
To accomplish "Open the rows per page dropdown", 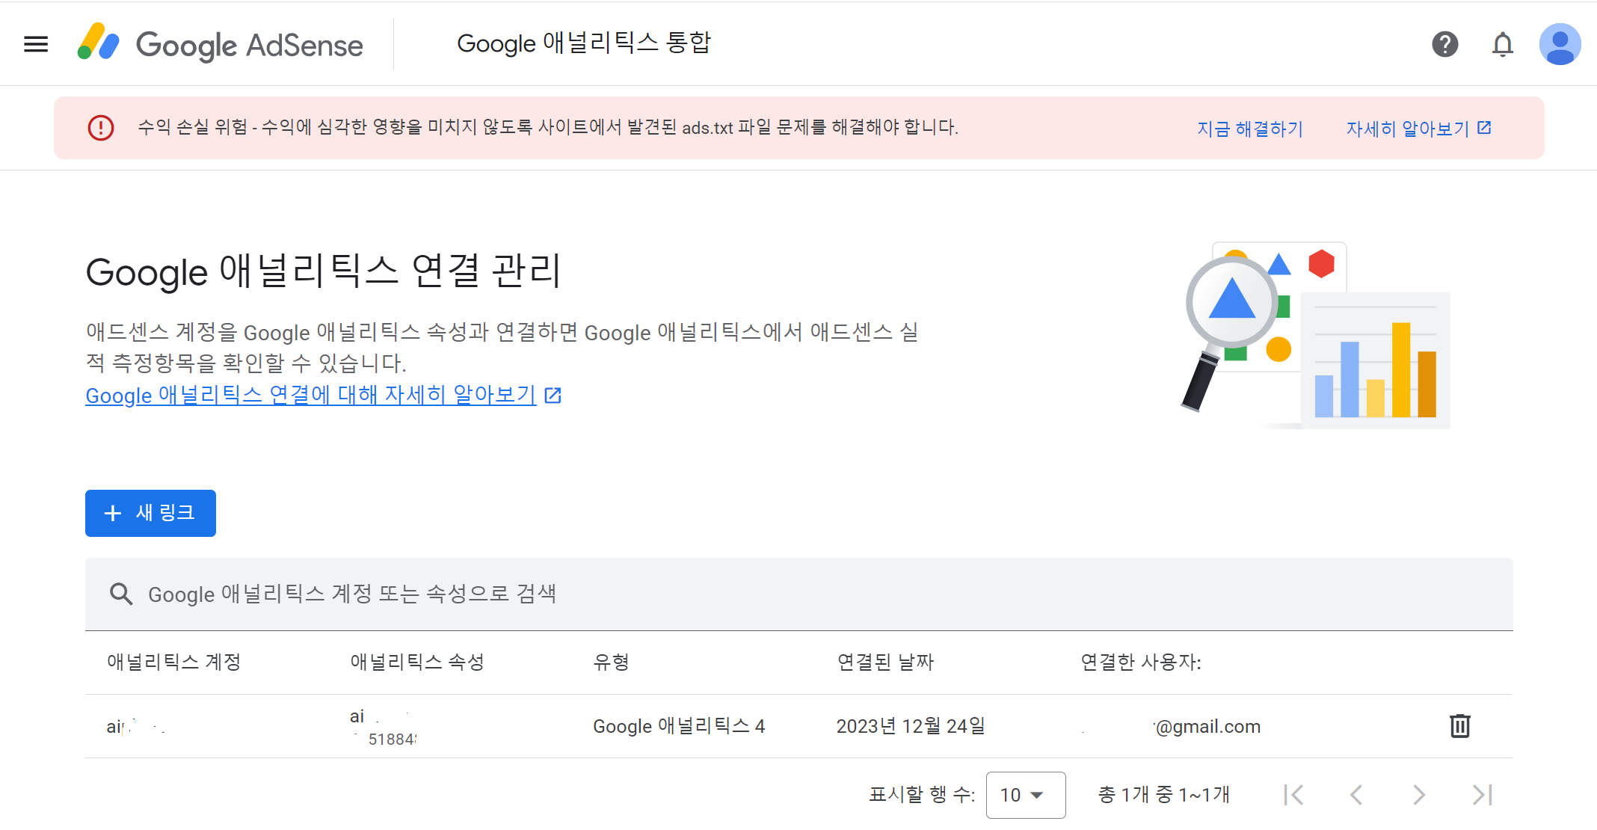I will pyautogui.click(x=1025, y=795).
